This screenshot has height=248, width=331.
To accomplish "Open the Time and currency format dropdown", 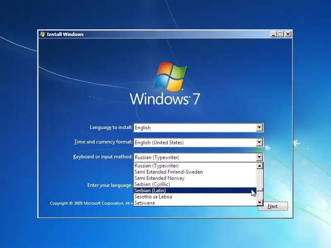I will pos(259,142).
